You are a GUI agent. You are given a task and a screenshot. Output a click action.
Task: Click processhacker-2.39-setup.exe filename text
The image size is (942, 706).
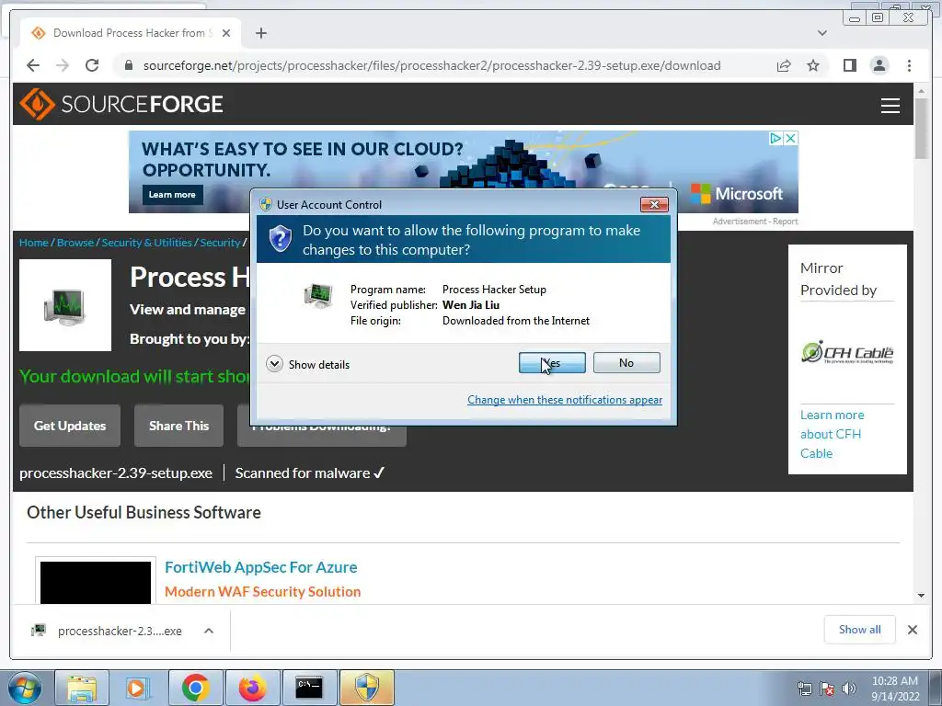click(x=116, y=473)
